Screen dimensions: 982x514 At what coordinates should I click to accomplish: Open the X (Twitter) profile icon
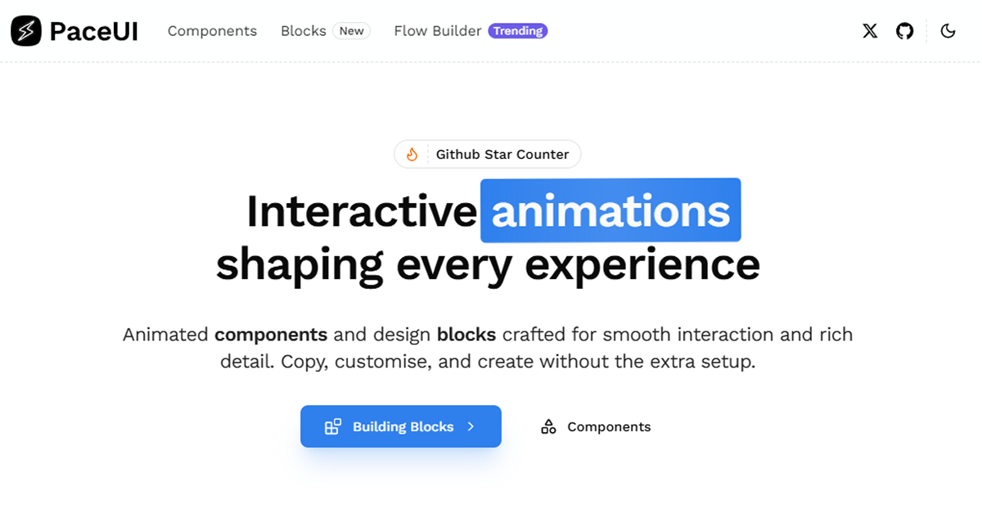coord(870,31)
